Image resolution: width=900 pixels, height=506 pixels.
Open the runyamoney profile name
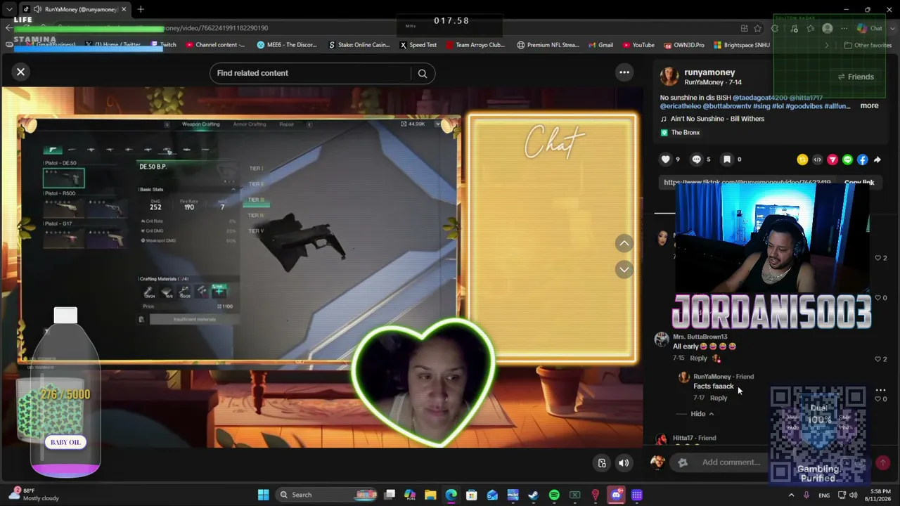(x=709, y=72)
